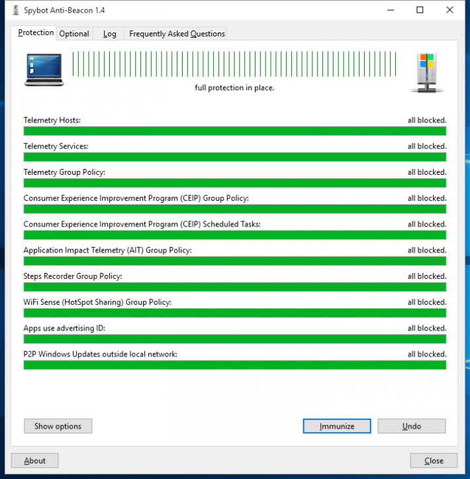The width and height of the screenshot is (470, 479).
Task: Click the 'Telemetry Services:' label
Action: point(56,146)
